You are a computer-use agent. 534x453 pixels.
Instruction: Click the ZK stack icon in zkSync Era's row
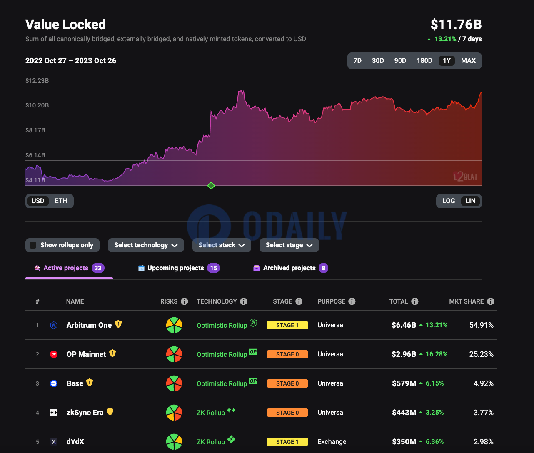(231, 410)
